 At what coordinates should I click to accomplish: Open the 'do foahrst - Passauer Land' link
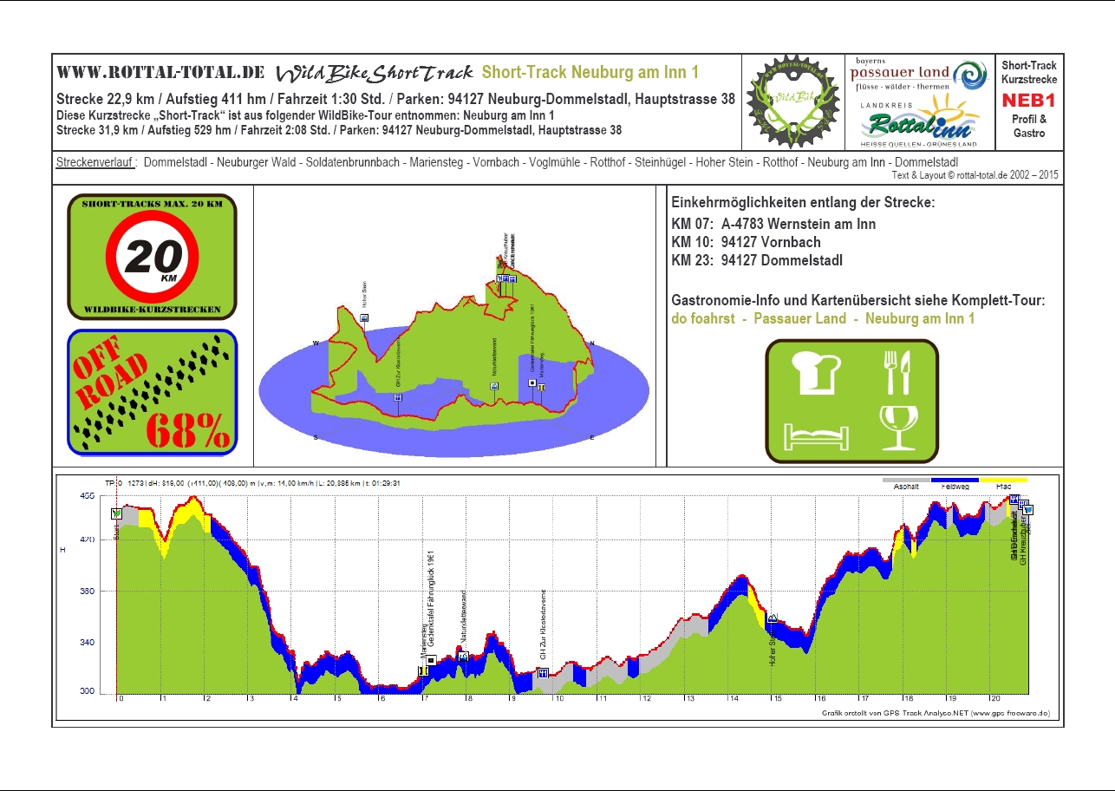pyautogui.click(x=824, y=319)
